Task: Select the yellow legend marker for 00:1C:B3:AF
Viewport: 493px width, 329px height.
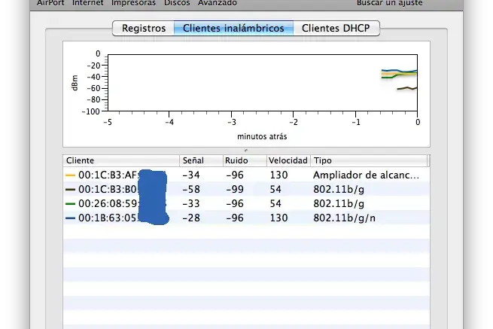Action: pos(70,175)
